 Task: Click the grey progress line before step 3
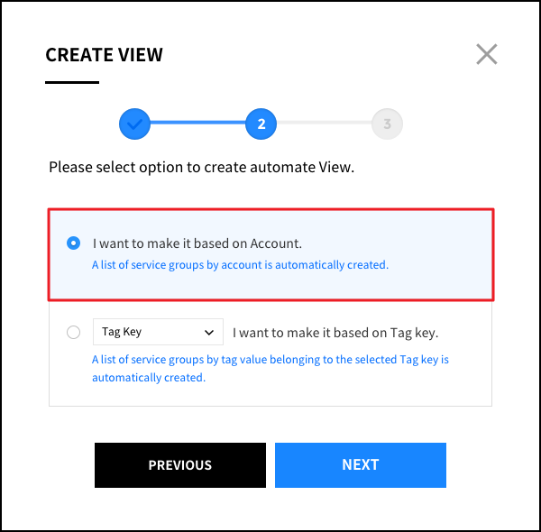click(324, 124)
